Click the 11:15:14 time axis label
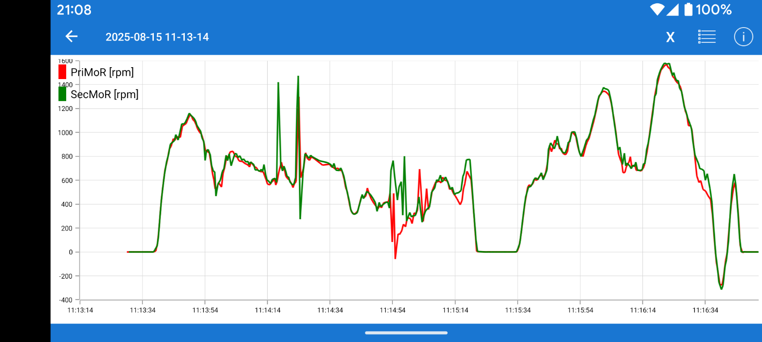The height and width of the screenshot is (342, 762). [x=455, y=310]
